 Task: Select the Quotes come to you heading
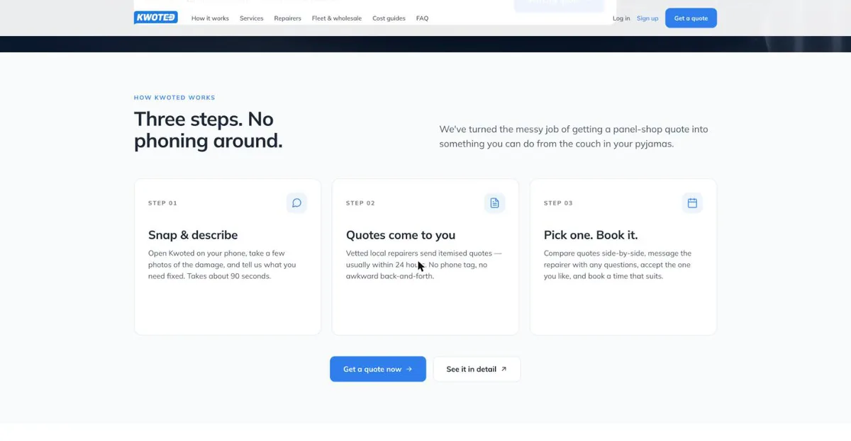pyautogui.click(x=401, y=235)
